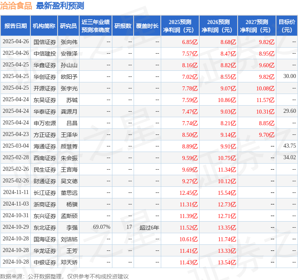Click researcher name 吕昌
The width and height of the screenshot is (298, 280).
(x=72, y=123)
